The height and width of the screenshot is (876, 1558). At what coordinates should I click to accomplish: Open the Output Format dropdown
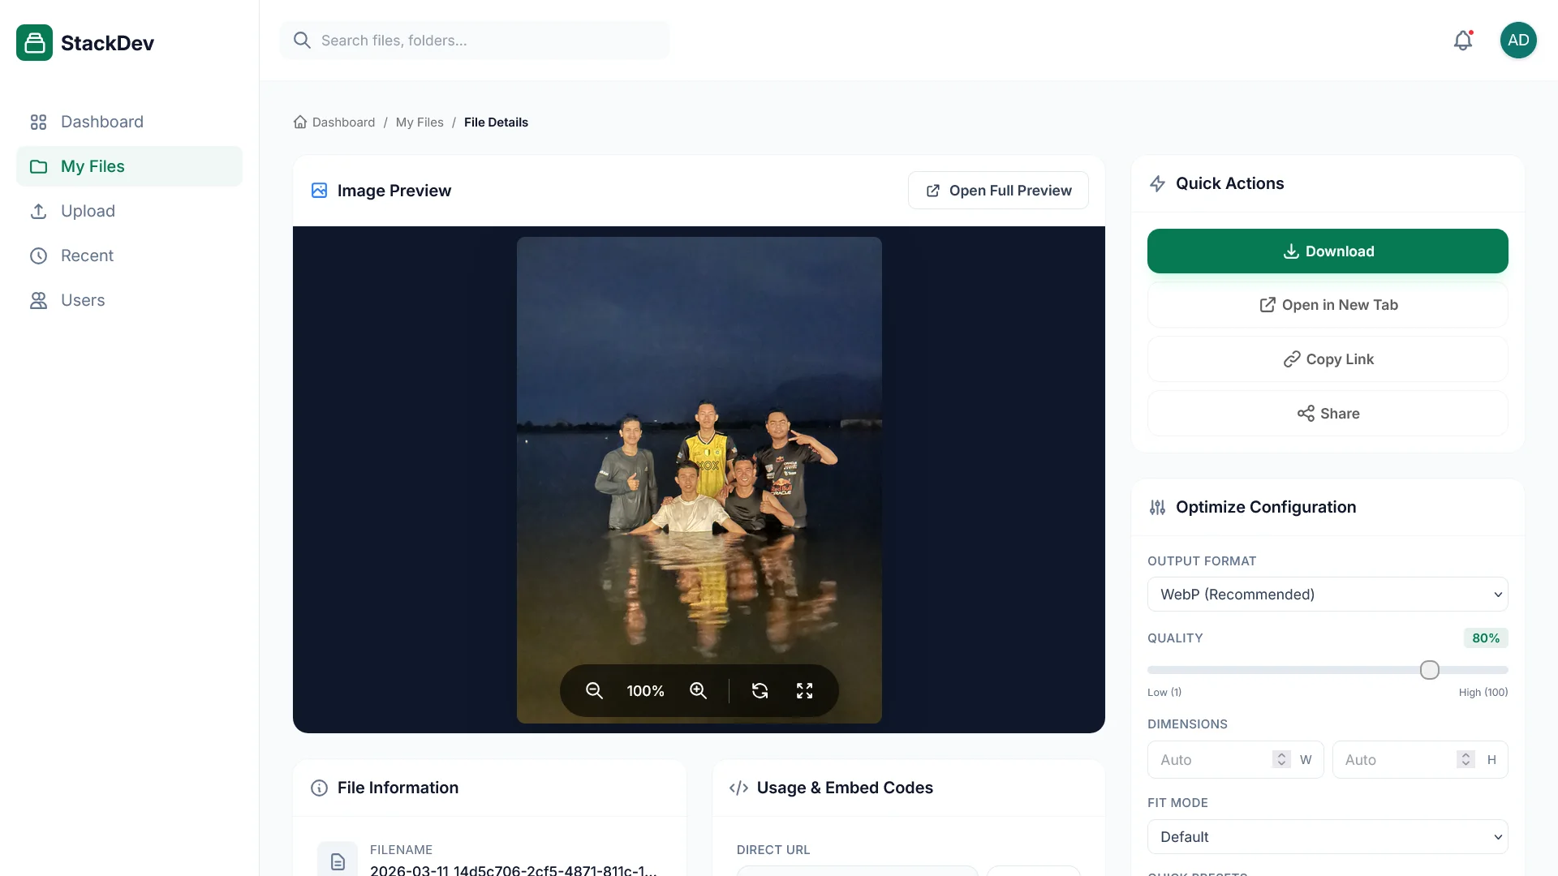click(1327, 595)
